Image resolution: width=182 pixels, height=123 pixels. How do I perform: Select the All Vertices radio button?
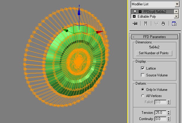tap(143, 96)
